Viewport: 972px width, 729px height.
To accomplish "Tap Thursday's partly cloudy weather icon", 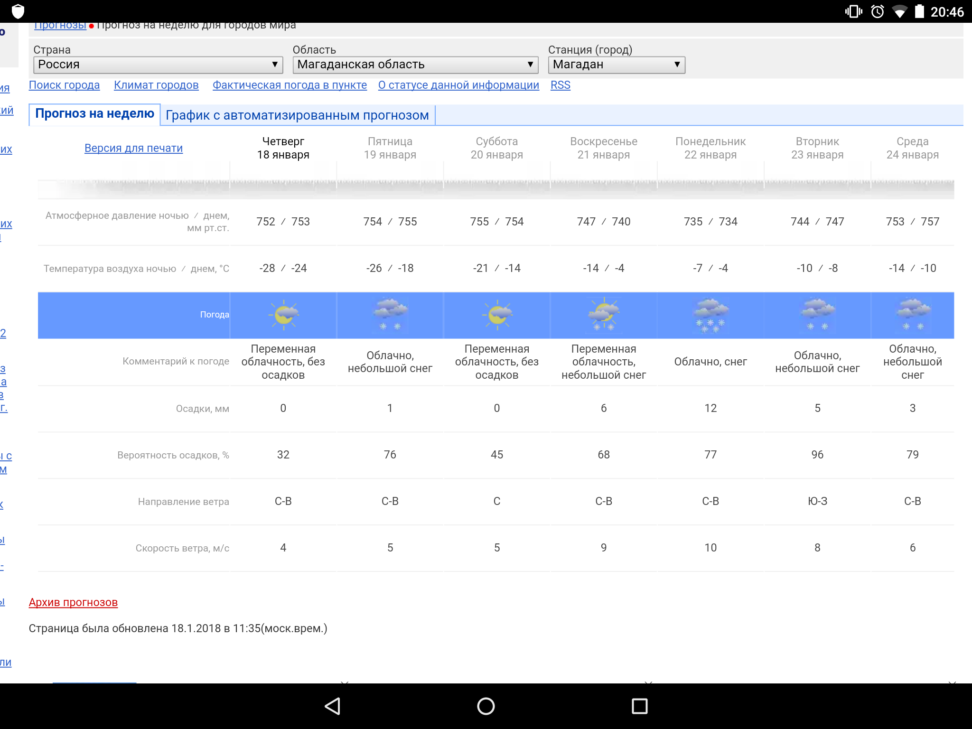I will [x=283, y=315].
